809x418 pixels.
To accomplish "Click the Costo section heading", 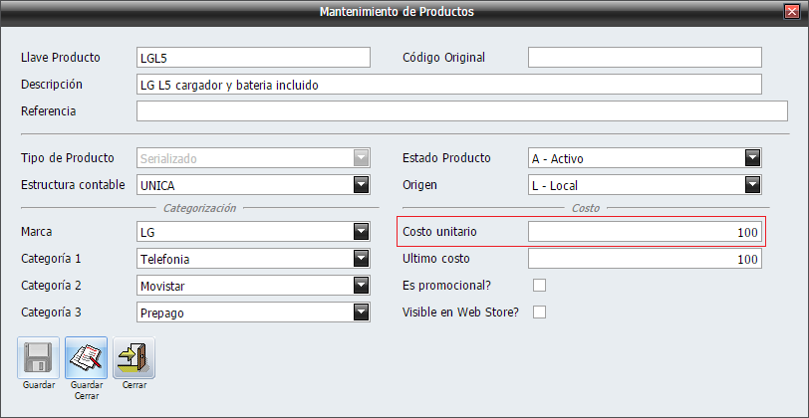I will tap(586, 208).
